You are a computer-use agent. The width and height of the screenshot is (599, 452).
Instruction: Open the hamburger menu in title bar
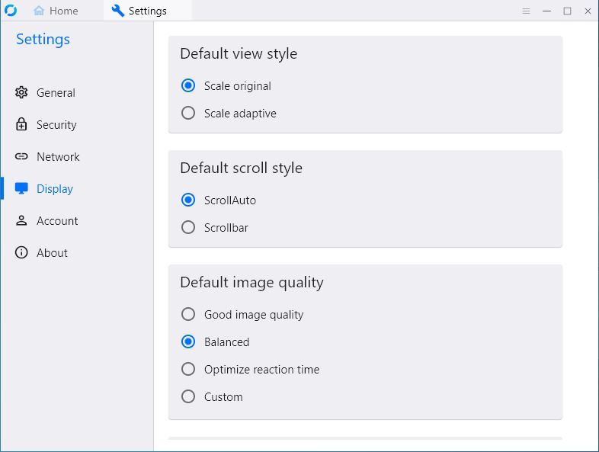[526, 11]
